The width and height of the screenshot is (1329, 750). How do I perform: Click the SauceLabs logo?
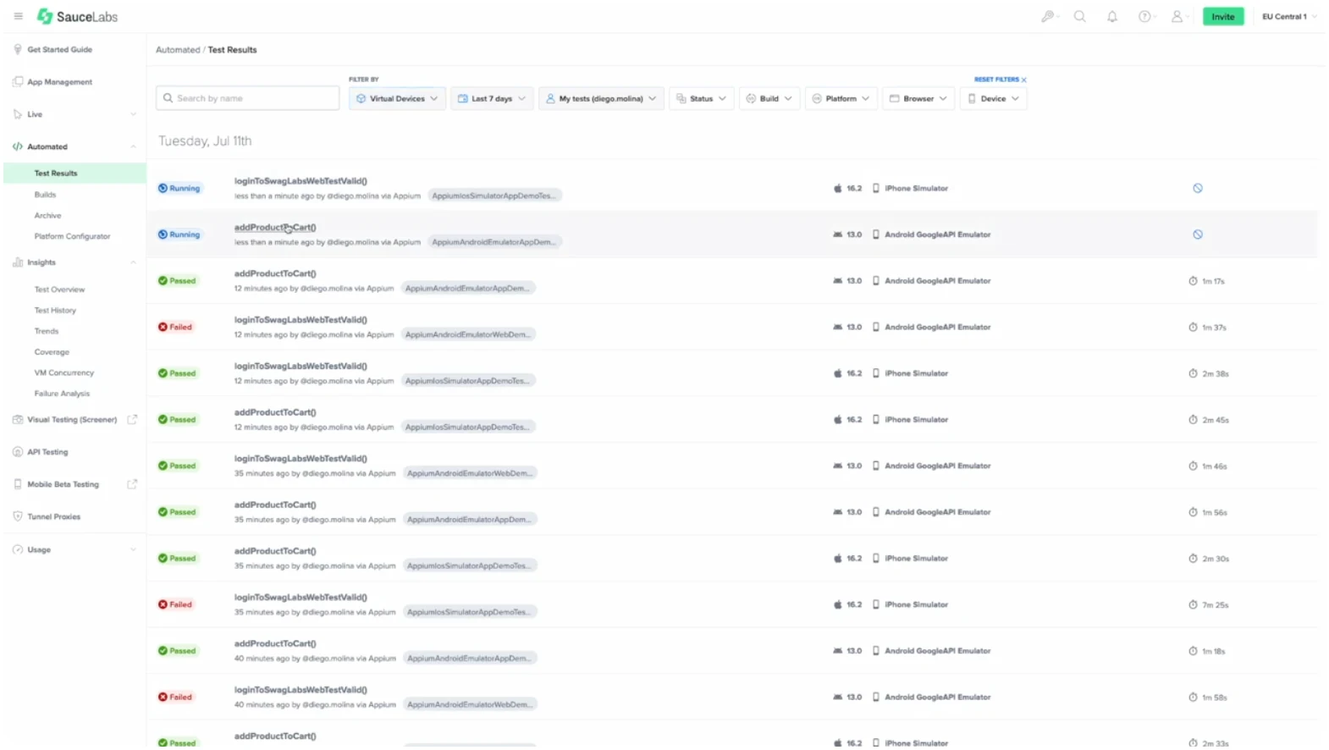point(77,16)
